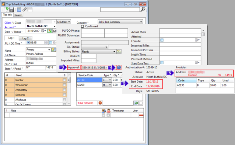
Task: Click the blue question mark approval info icon
Action: coord(119,67)
